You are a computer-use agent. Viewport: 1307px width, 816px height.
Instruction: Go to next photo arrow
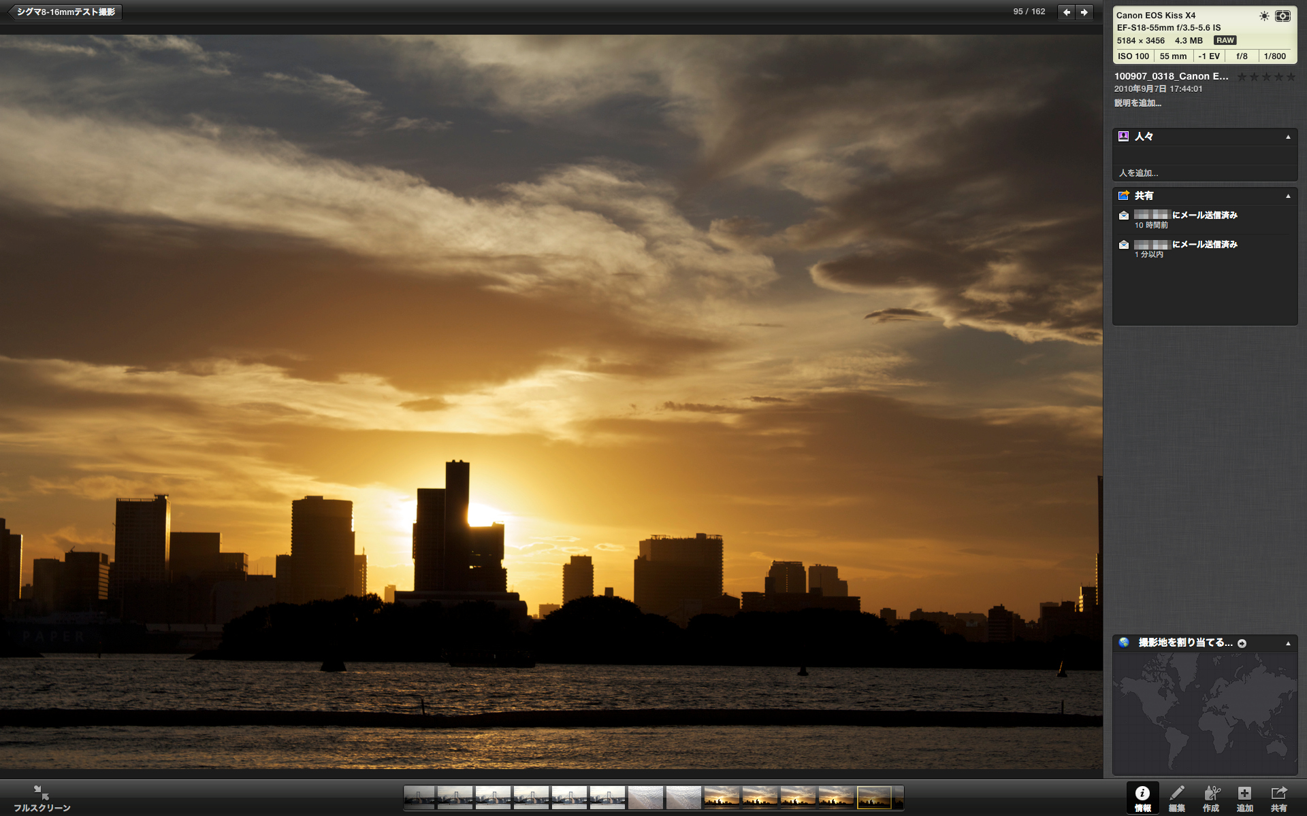point(1084,12)
